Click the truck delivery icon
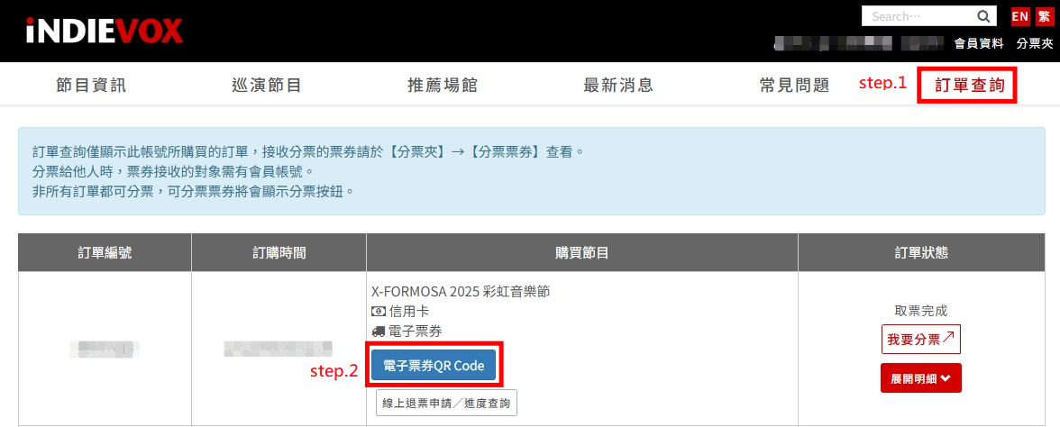This screenshot has width=1060, height=427. 379,332
